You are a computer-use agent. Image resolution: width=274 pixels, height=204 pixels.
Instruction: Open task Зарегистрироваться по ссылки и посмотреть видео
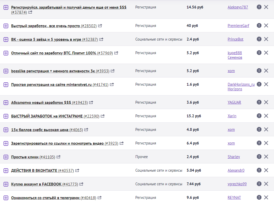tap(65, 143)
